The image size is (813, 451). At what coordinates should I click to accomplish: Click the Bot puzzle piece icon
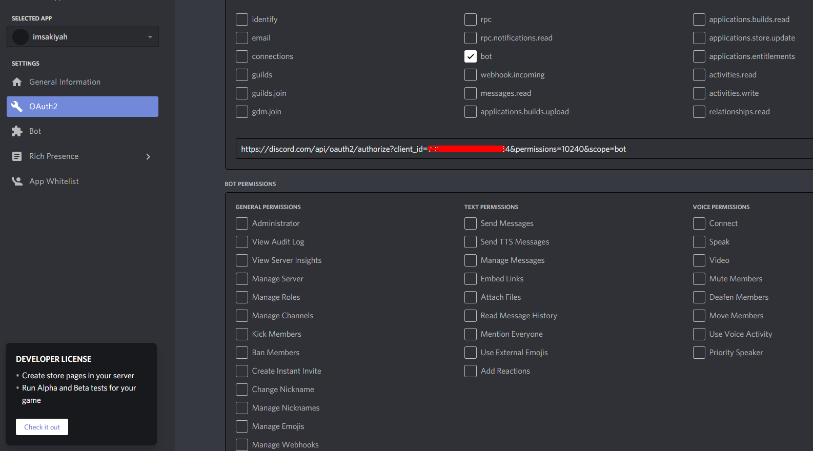[17, 131]
